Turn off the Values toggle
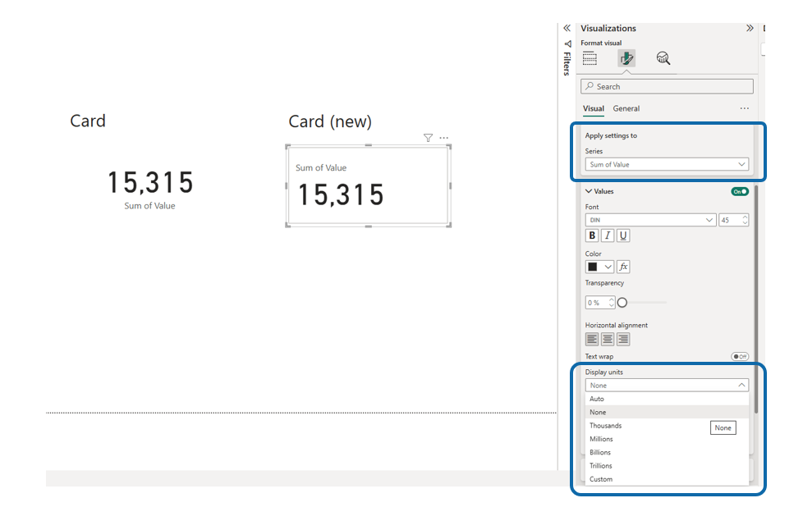The image size is (803, 530). (740, 191)
